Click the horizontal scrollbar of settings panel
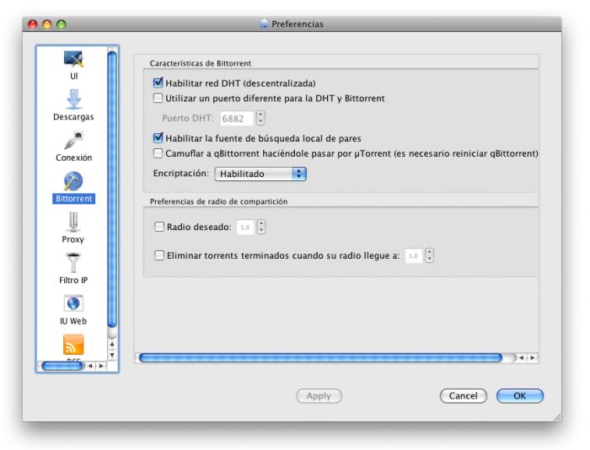 (320, 357)
